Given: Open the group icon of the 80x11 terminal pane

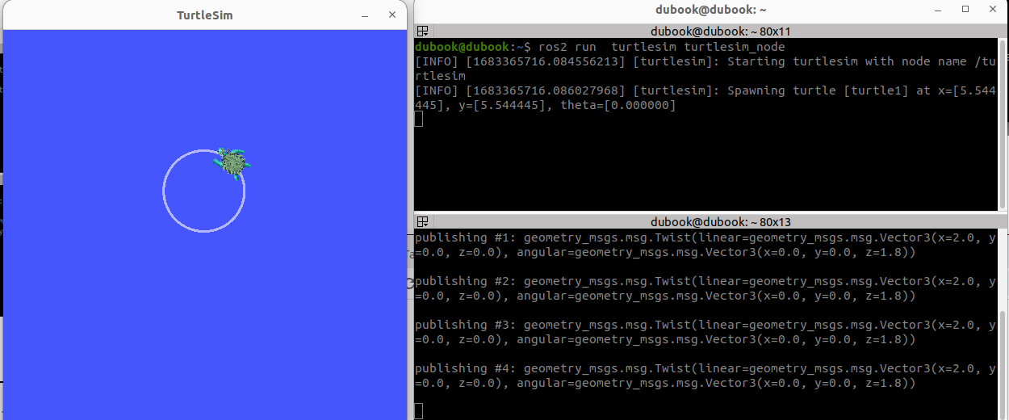Looking at the screenshot, I should (422, 31).
